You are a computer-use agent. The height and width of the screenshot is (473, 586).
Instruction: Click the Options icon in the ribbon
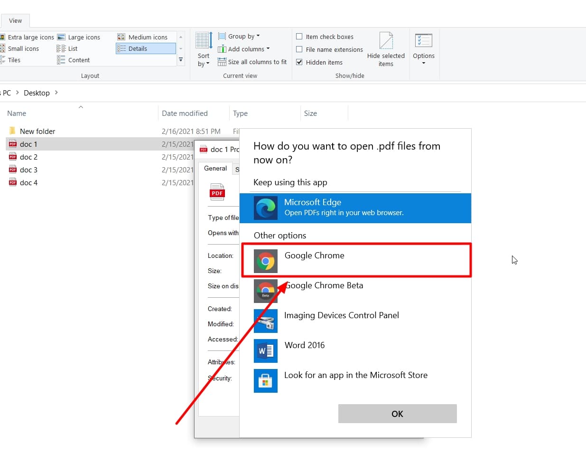424,49
